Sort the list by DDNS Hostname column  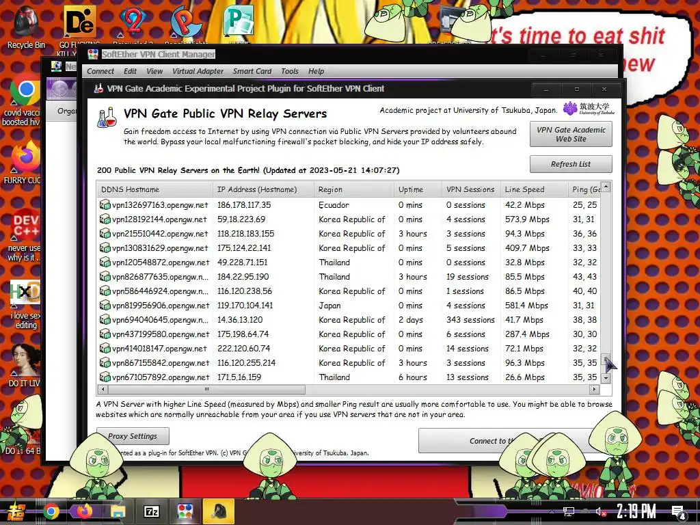[155, 189]
